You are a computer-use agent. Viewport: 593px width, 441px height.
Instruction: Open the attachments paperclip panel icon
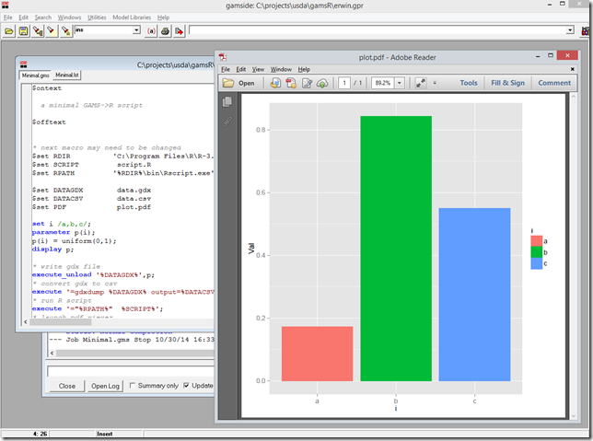227,122
